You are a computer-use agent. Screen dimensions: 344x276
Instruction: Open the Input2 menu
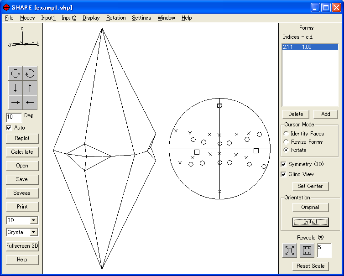69,18
